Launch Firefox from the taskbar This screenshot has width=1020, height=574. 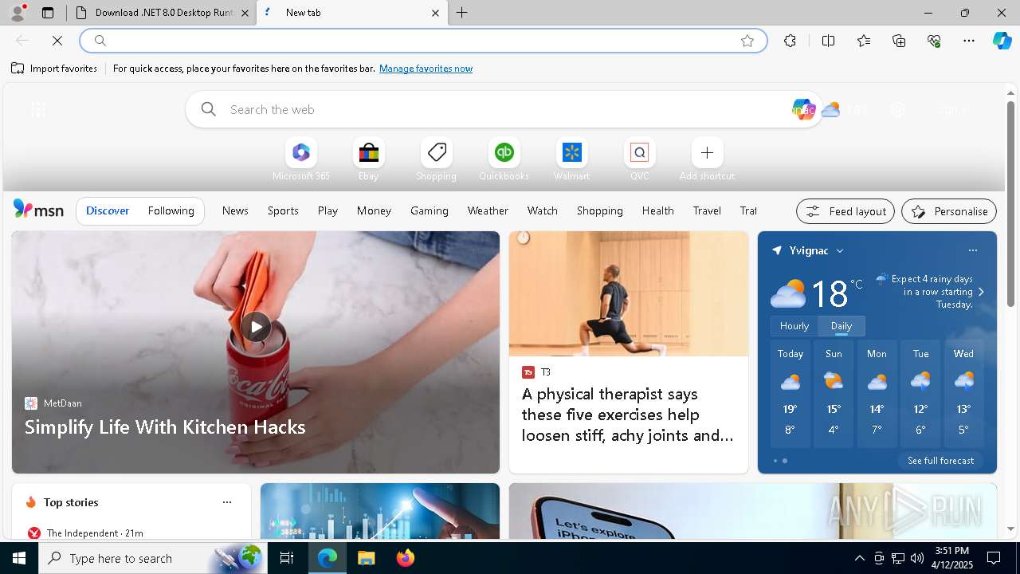tap(405, 558)
